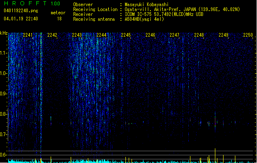
Task: Click the date stamp 04.01.19 22:40
Action: coord(21,19)
